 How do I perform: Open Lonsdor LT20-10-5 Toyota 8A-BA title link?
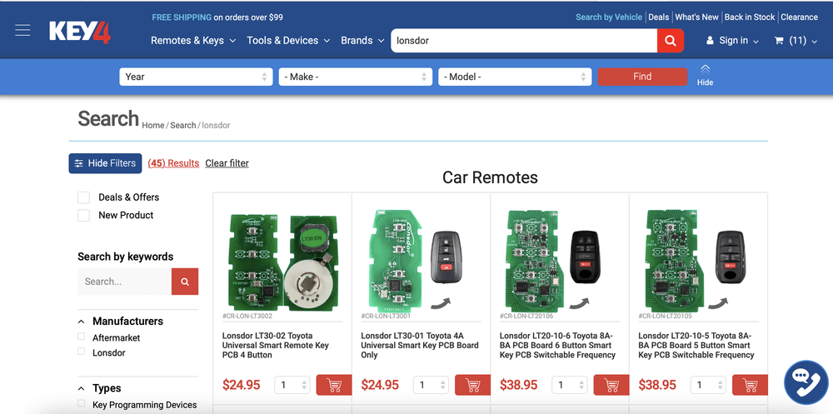tap(696, 346)
